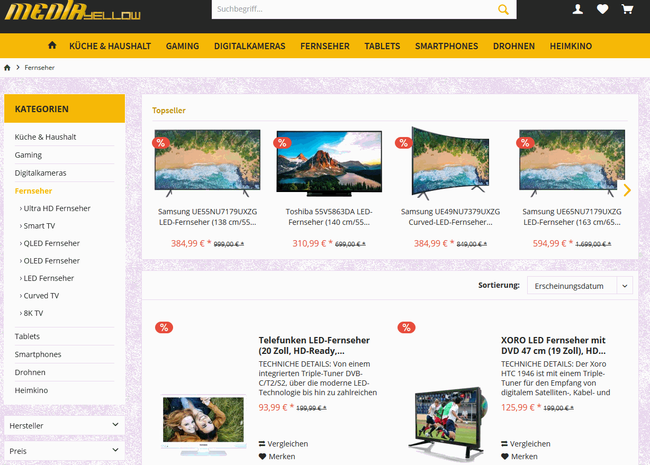The image size is (650, 465).
Task: Open Heimkino in top navigation
Action: coord(571,46)
